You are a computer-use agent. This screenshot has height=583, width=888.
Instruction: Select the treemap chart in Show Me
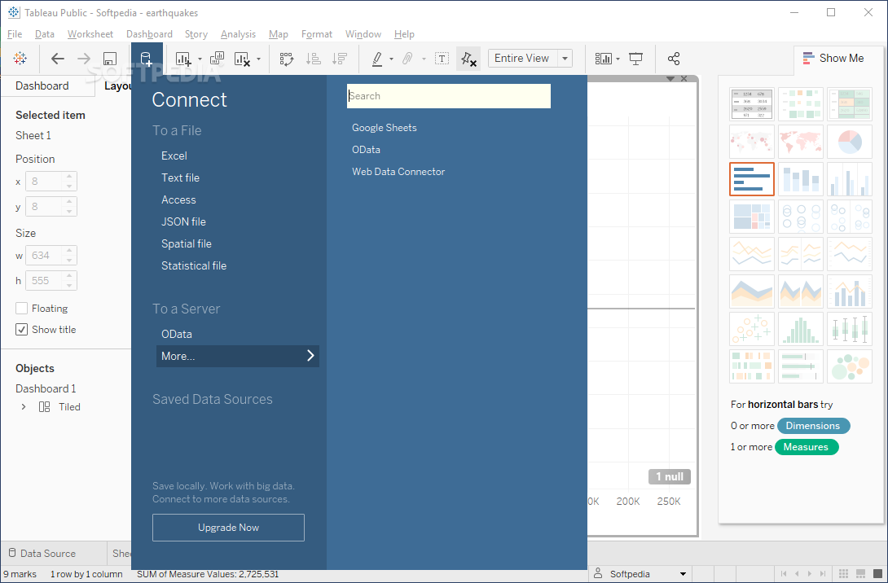click(751, 217)
